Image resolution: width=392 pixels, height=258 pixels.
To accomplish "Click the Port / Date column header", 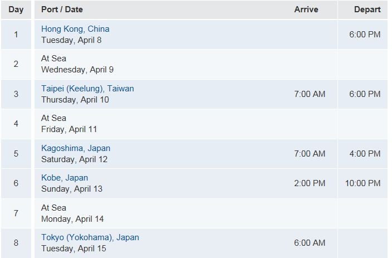I will pyautogui.click(x=62, y=9).
